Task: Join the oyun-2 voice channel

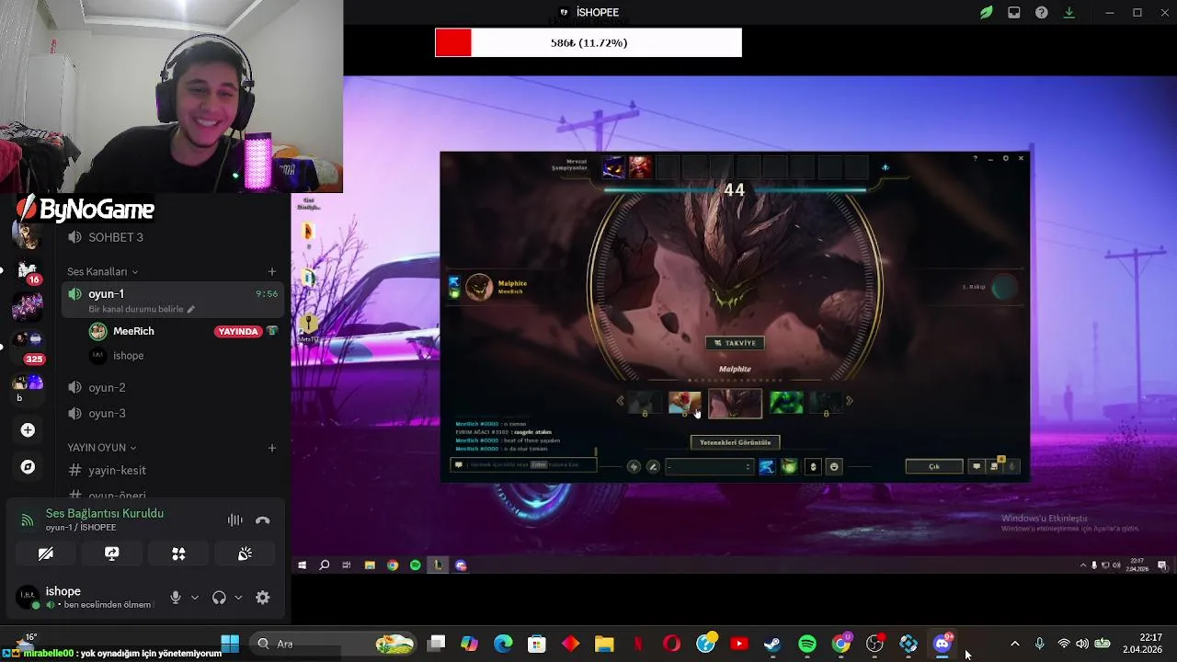Action: 171,387
